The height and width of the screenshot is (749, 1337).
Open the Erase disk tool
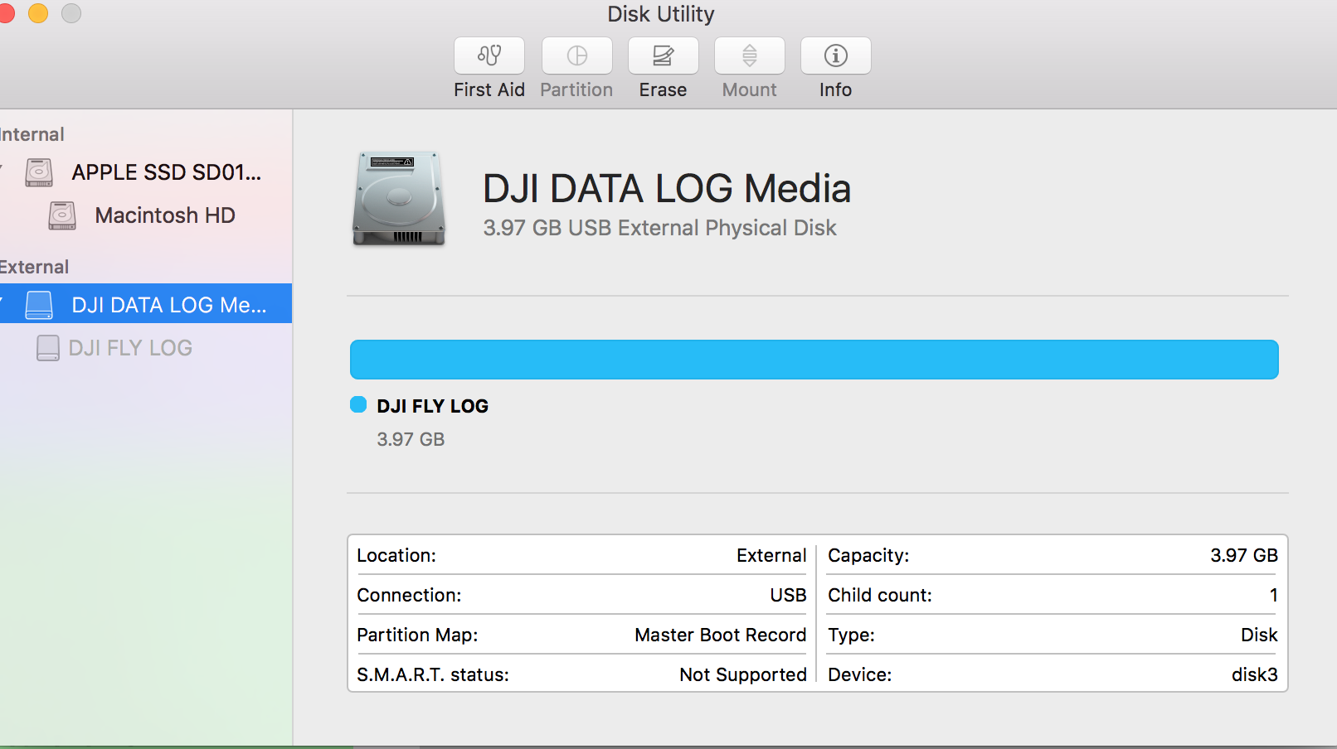click(664, 56)
